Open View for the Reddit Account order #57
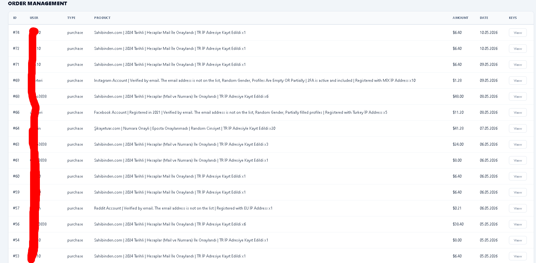 518,208
